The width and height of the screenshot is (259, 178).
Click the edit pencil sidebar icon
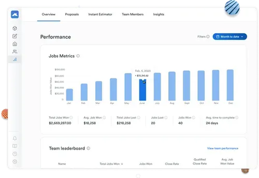(x=15, y=36)
